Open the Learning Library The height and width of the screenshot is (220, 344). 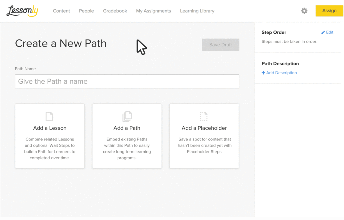[x=197, y=11]
